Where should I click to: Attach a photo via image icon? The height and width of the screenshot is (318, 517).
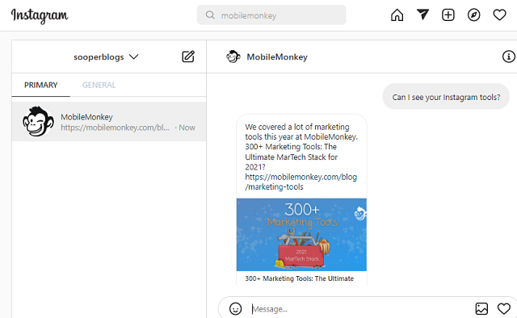[481, 309]
